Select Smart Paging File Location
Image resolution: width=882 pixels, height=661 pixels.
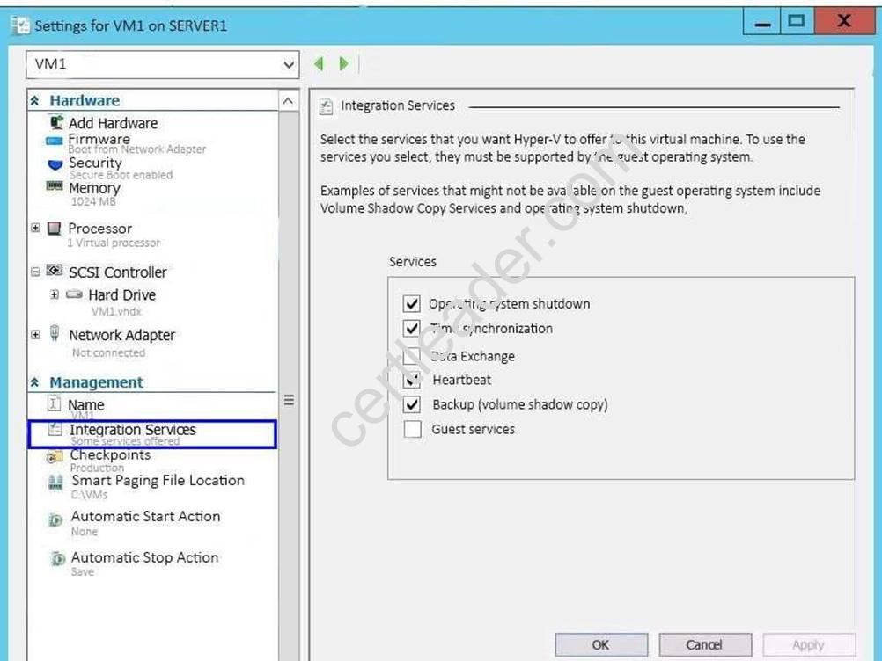click(158, 481)
